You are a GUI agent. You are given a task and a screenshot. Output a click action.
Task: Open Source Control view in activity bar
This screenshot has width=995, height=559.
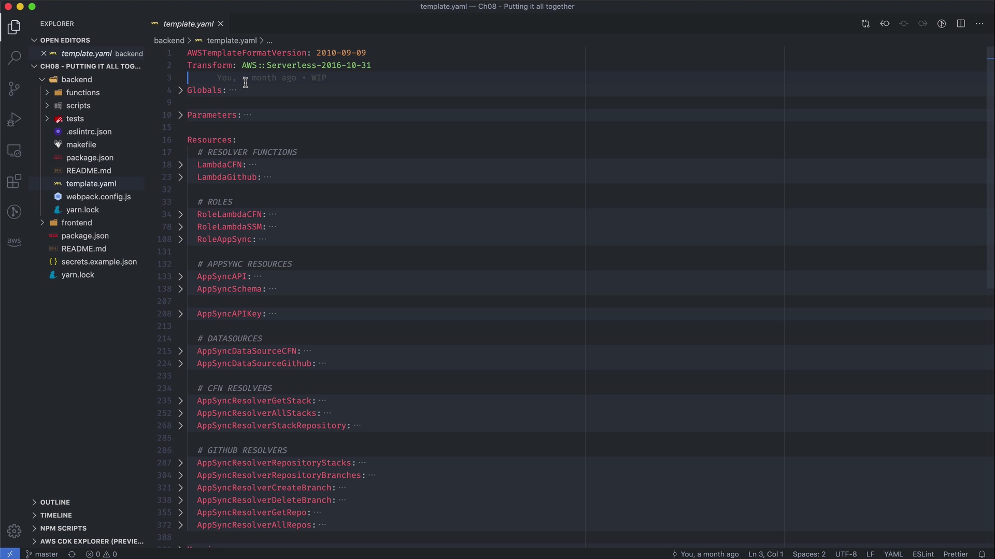coord(14,89)
